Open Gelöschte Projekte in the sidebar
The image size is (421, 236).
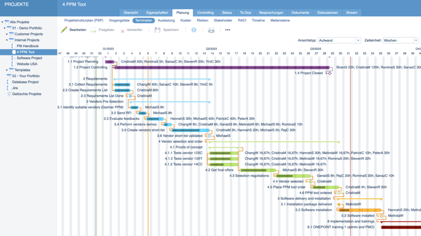point(27,93)
